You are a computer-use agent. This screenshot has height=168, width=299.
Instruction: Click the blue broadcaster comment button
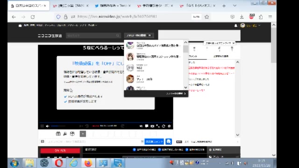click(x=154, y=141)
